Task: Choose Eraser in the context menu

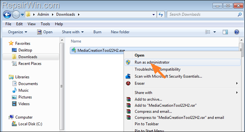Action: [140, 83]
